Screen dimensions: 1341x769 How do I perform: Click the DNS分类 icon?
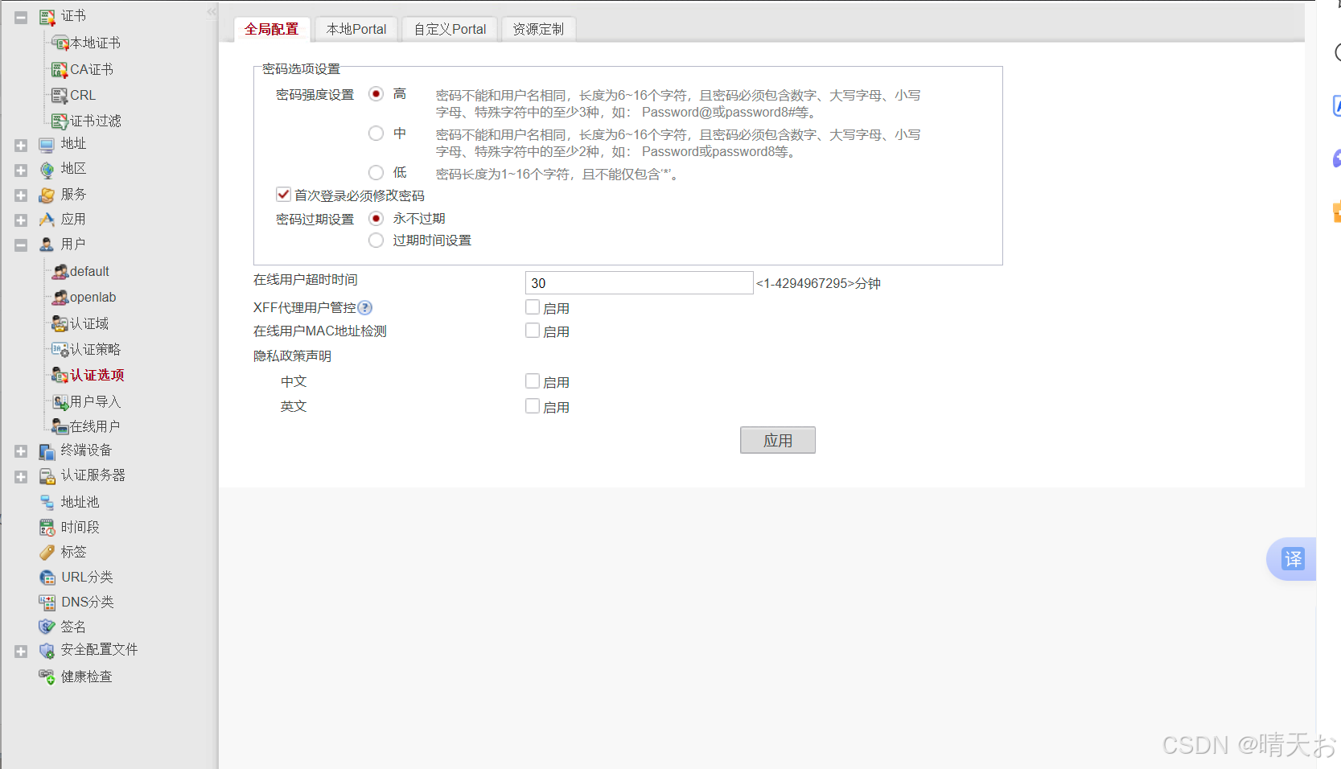coord(47,602)
